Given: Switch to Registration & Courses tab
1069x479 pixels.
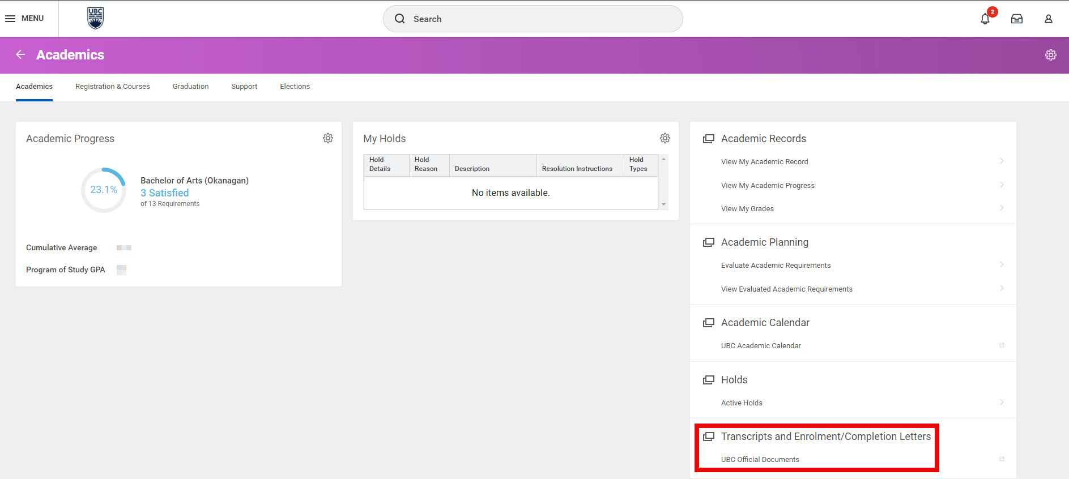Looking at the screenshot, I should point(113,87).
